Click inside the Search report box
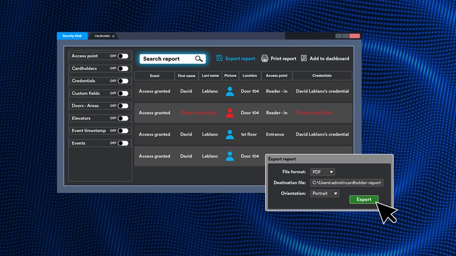This screenshot has height=256, width=456. 165,59
